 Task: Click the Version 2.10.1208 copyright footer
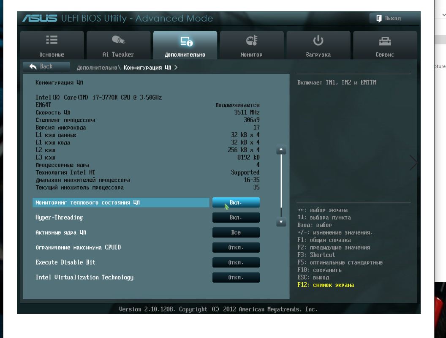(x=218, y=309)
